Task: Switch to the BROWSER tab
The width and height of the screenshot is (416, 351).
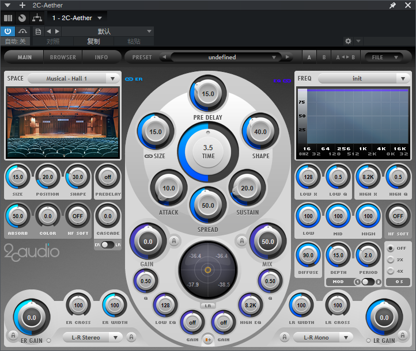Action: (x=63, y=58)
